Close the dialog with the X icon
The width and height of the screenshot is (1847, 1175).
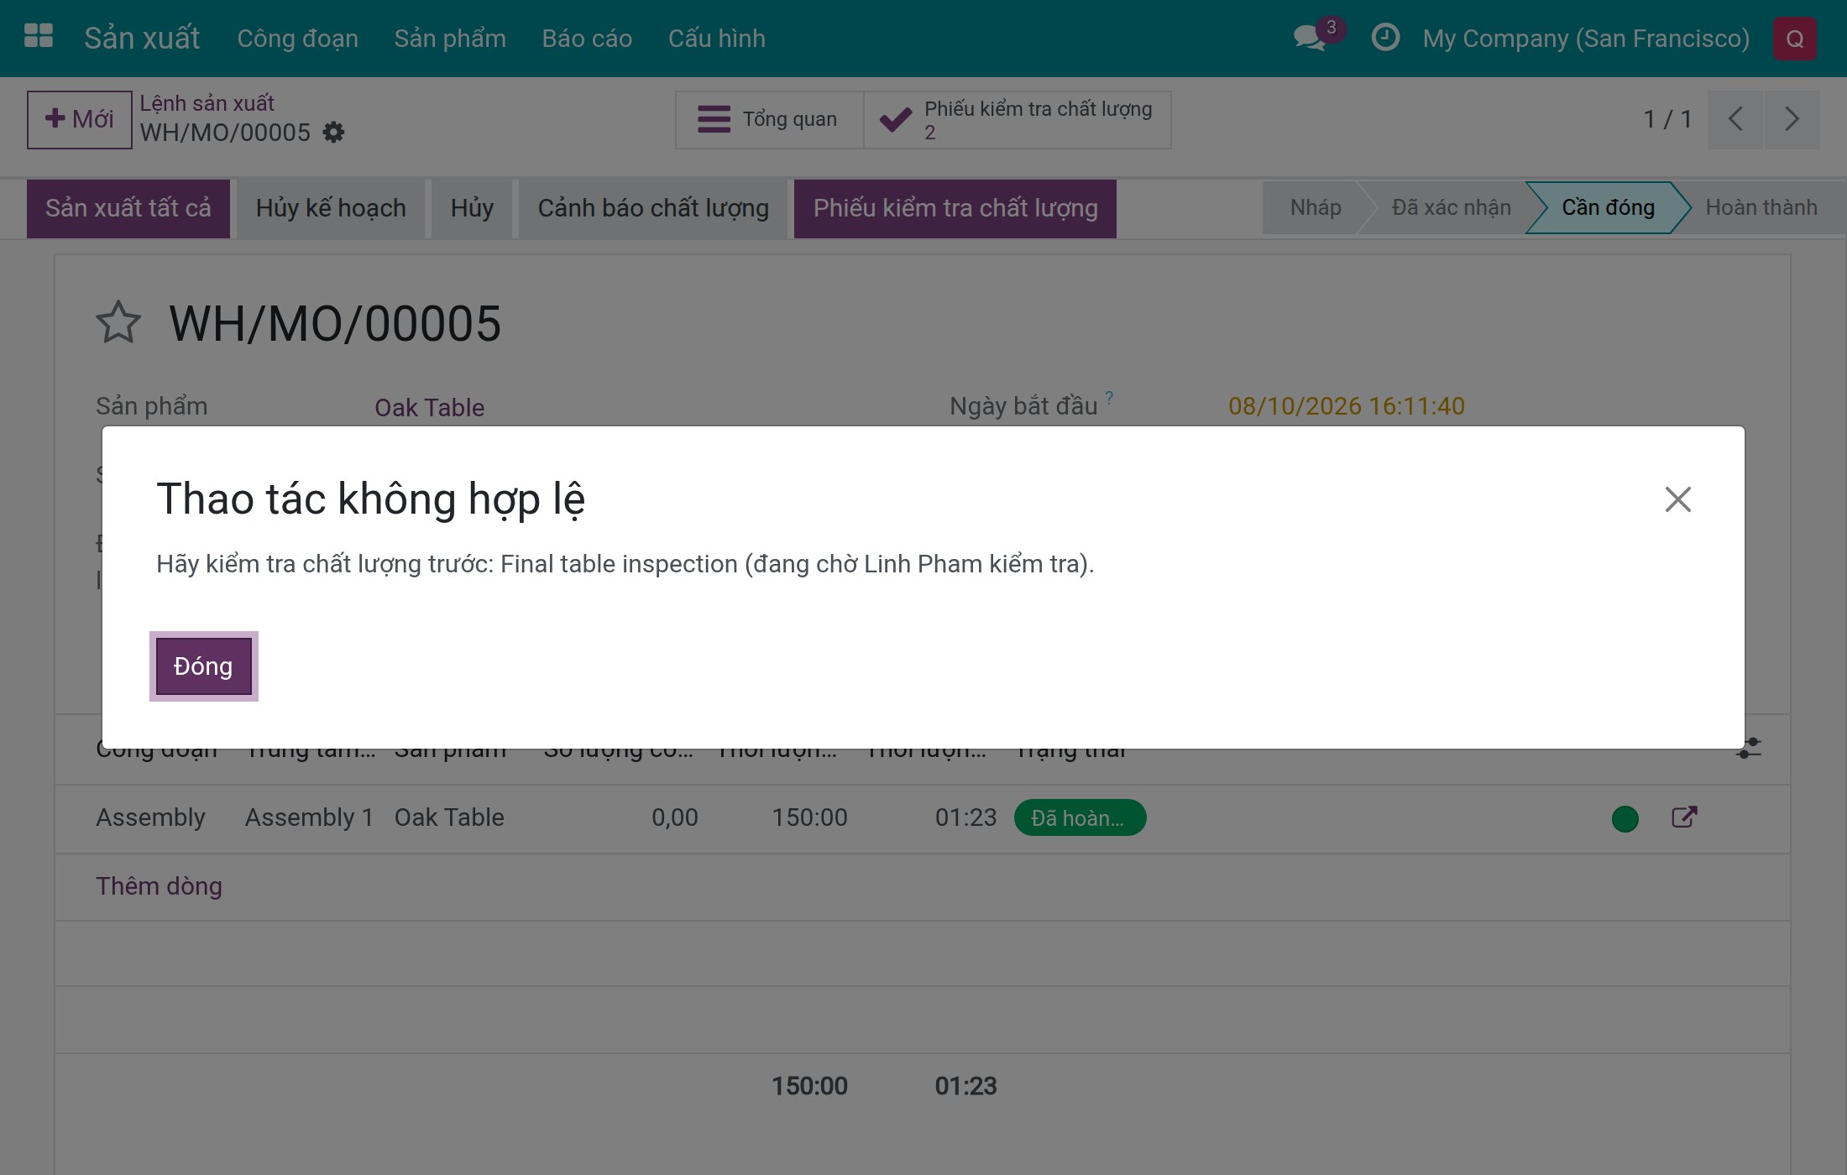click(x=1677, y=499)
